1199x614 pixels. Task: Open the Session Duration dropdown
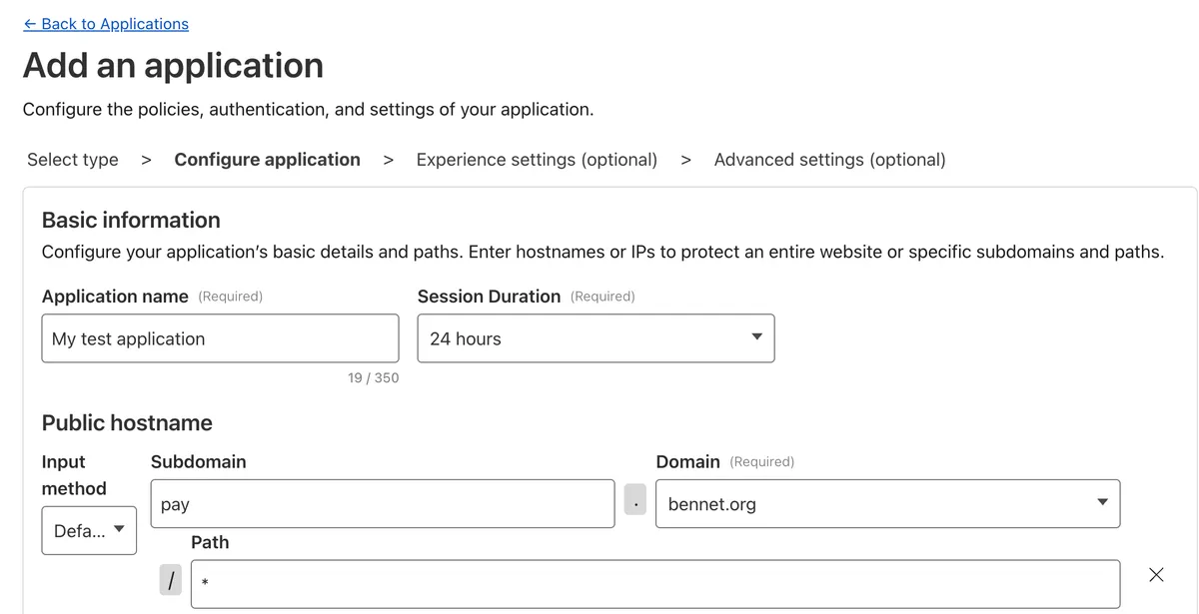(x=596, y=337)
